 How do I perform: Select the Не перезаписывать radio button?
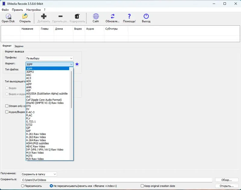pos(51,186)
